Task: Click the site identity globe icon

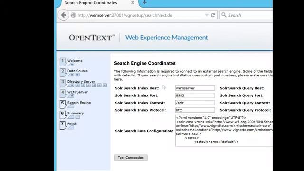Action: coord(73,15)
